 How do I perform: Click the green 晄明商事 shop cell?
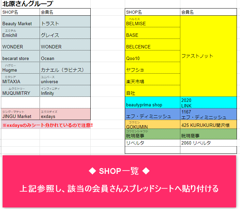tap(152, 134)
